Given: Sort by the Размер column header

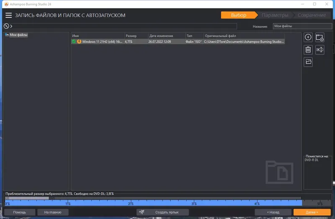Looking at the screenshot, I should click(137, 36).
